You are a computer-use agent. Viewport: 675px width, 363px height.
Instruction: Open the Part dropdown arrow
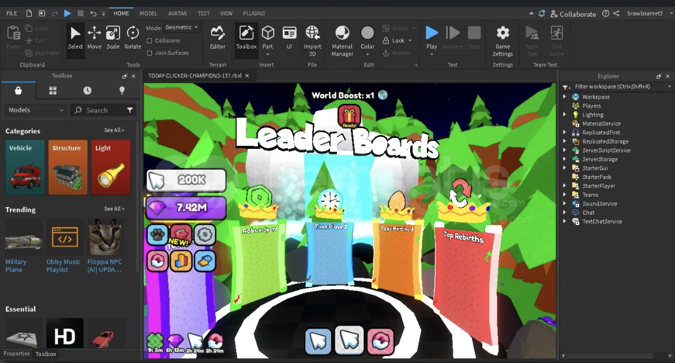[268, 54]
